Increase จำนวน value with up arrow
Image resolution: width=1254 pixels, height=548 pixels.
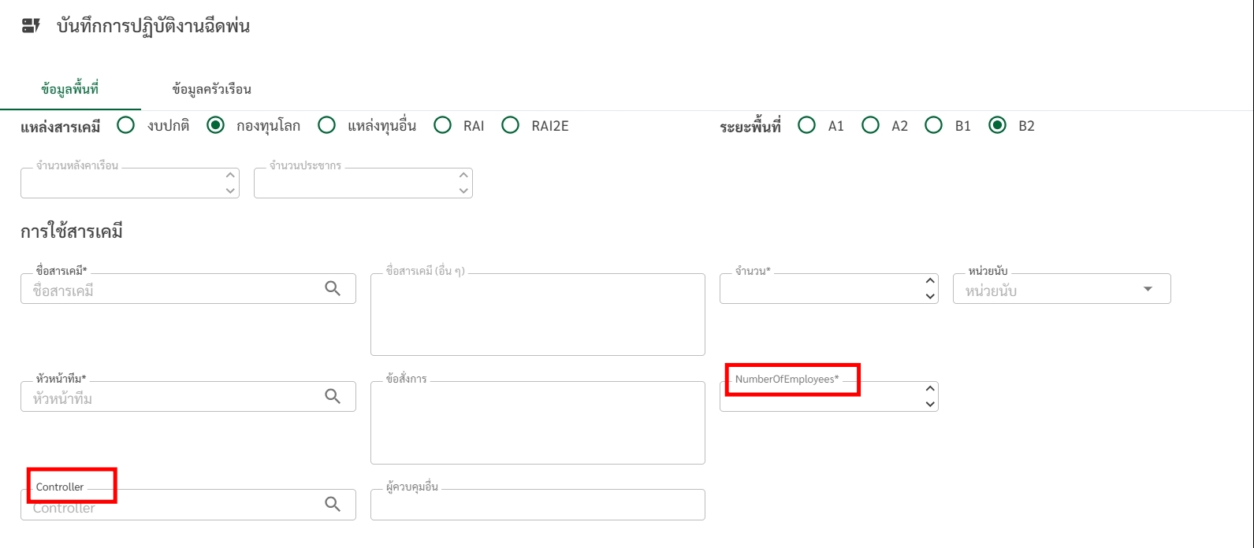click(x=930, y=281)
